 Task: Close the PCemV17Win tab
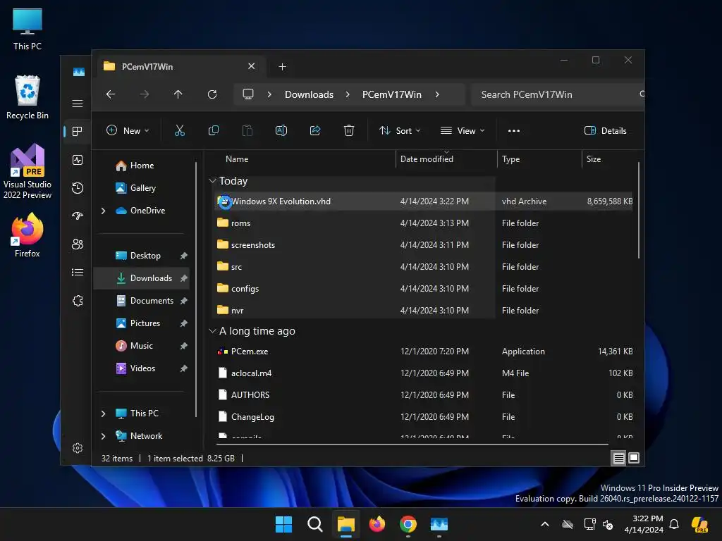pyautogui.click(x=252, y=66)
